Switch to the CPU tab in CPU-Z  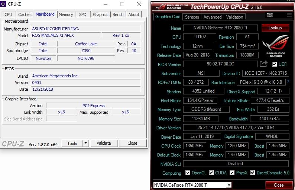point(8,15)
